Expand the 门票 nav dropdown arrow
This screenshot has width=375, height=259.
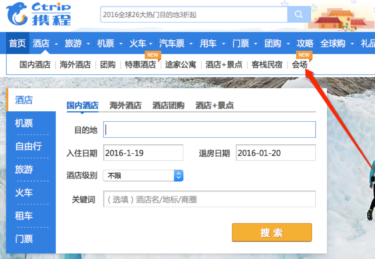(255, 44)
